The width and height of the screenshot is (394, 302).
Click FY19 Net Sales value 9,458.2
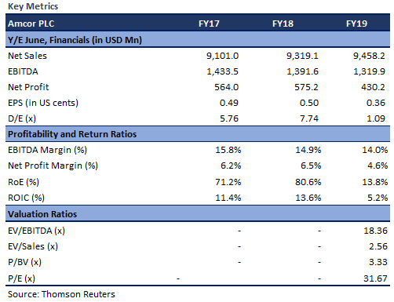[x=369, y=56]
